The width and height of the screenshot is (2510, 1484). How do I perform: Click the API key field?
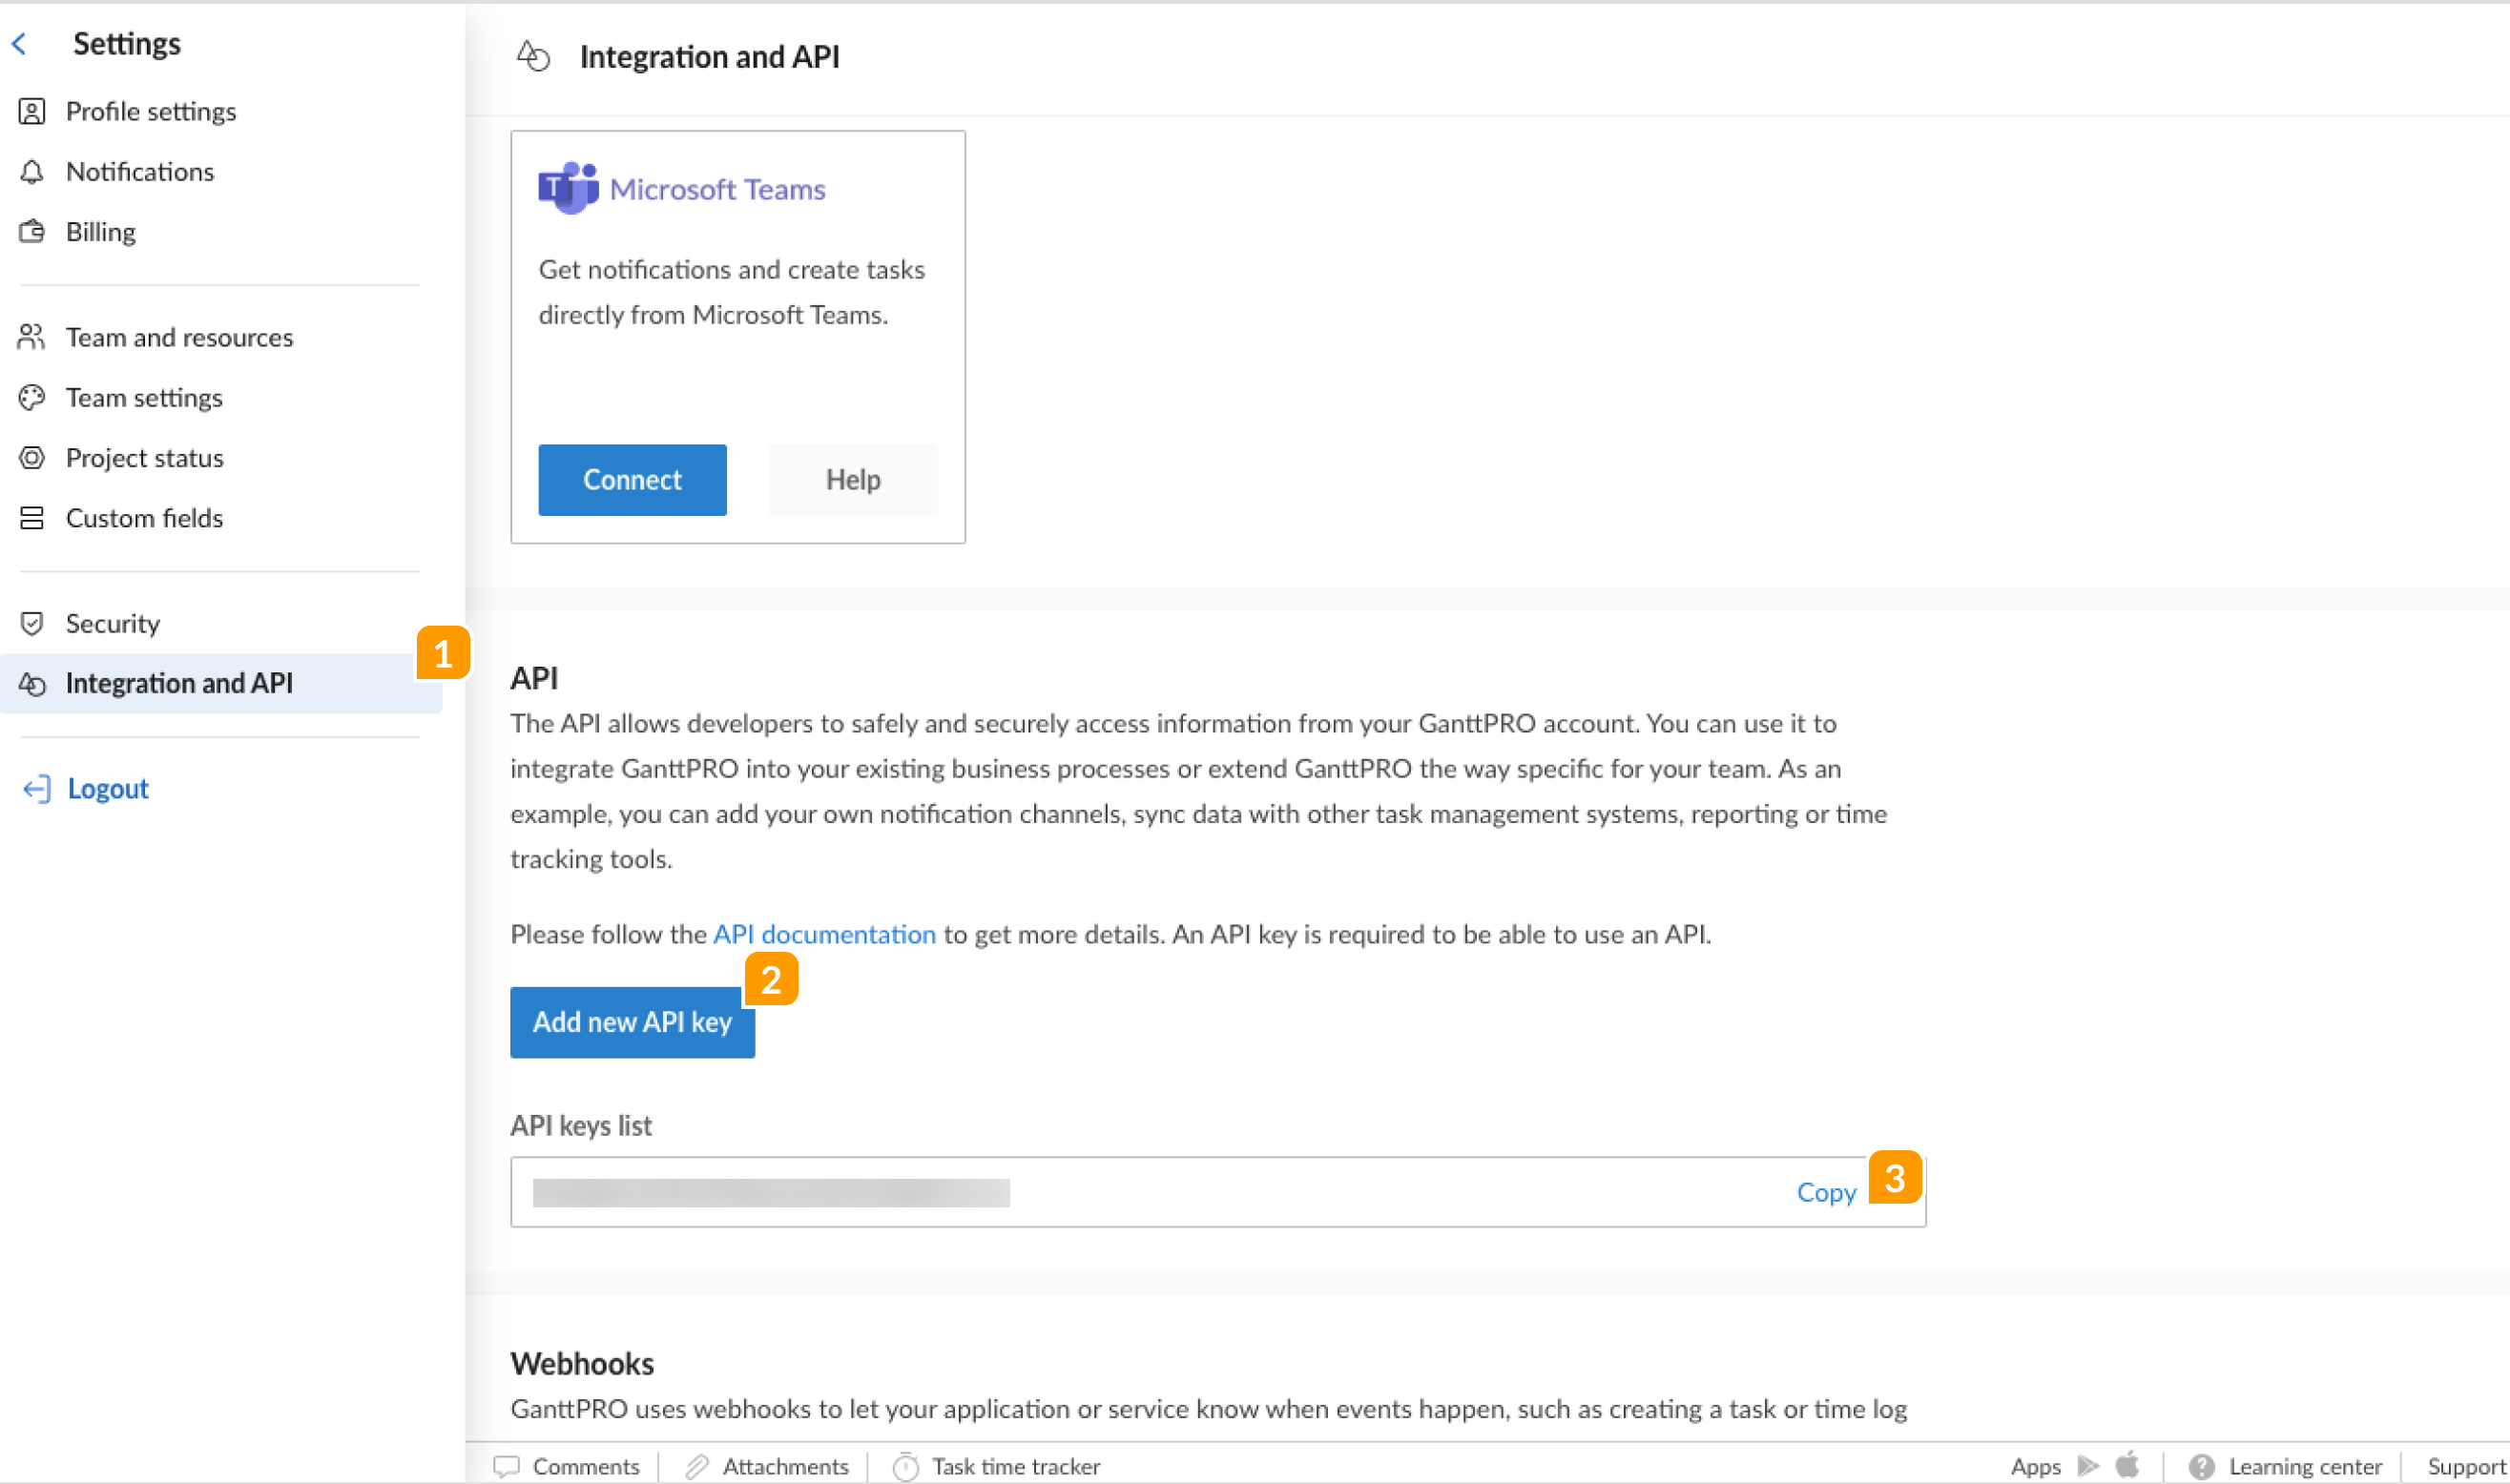pyautogui.click(x=1150, y=1192)
